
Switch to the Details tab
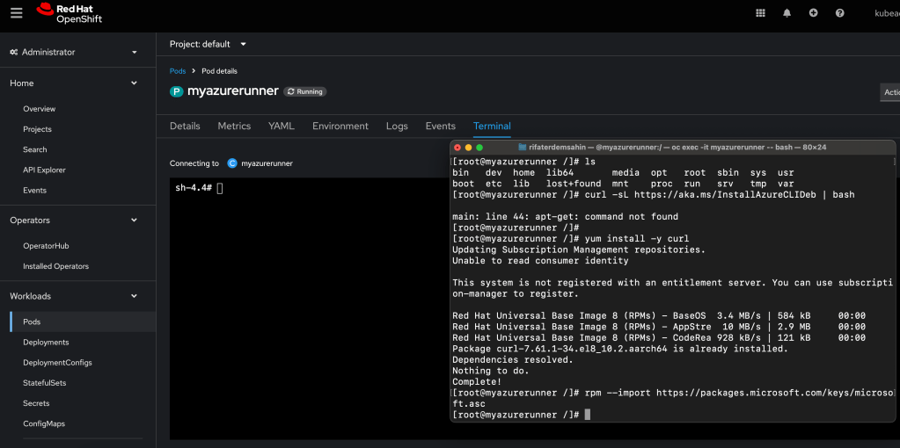[185, 126]
